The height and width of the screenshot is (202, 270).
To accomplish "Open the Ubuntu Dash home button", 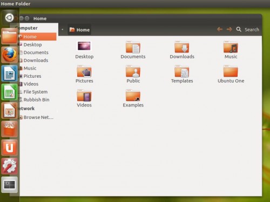I will tap(9, 18).
